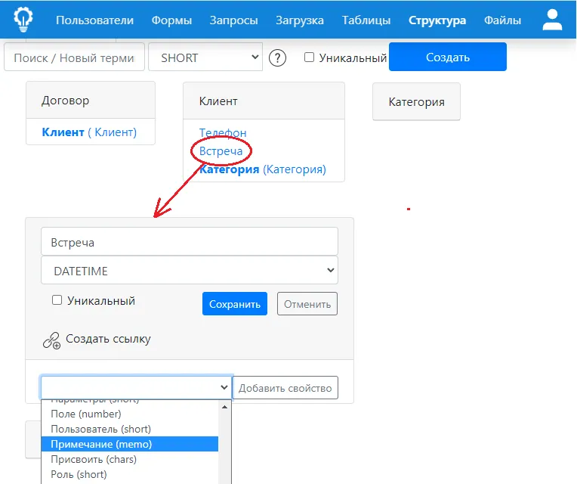Open the Файлы menu item
The width and height of the screenshot is (577, 484).
(x=502, y=20)
